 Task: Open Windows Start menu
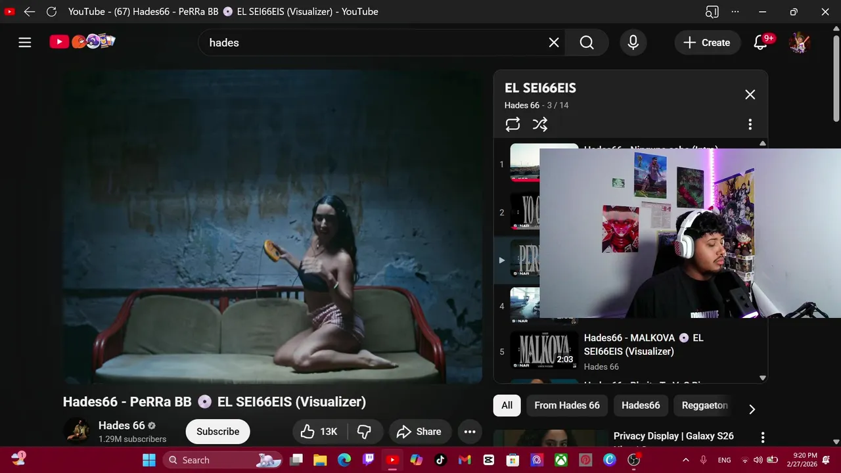(149, 460)
